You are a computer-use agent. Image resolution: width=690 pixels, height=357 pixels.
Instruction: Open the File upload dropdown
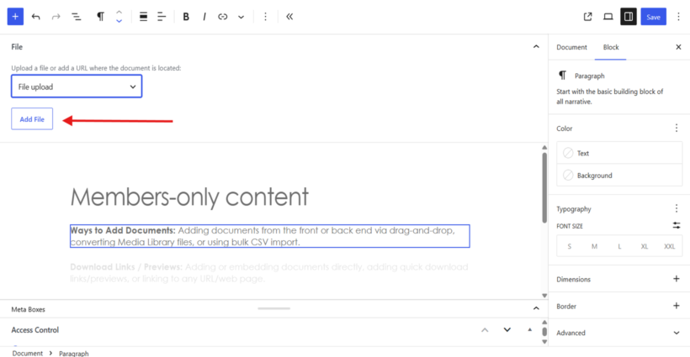pyautogui.click(x=77, y=87)
